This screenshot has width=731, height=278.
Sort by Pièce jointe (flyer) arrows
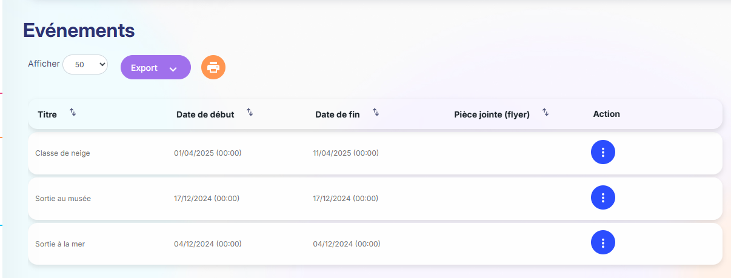point(546,112)
